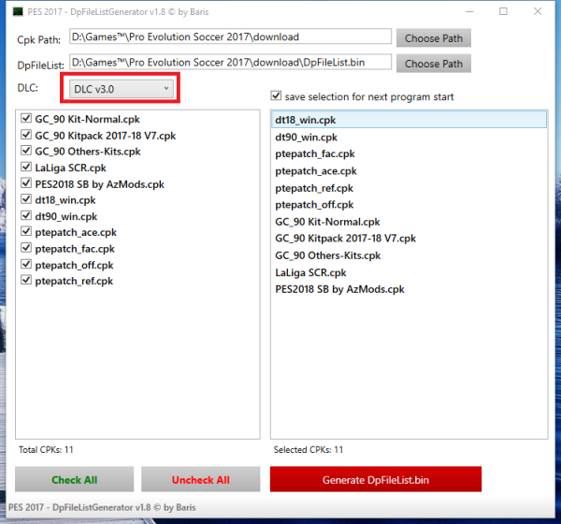Select ptepatch_ace.cpk in right order list
Image resolution: width=561 pixels, height=524 pixels.
point(409,171)
